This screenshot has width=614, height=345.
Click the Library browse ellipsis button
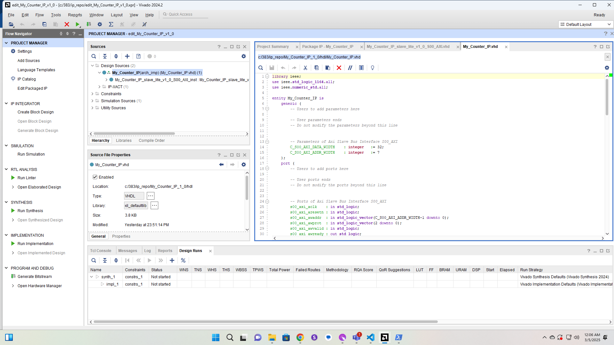click(154, 206)
